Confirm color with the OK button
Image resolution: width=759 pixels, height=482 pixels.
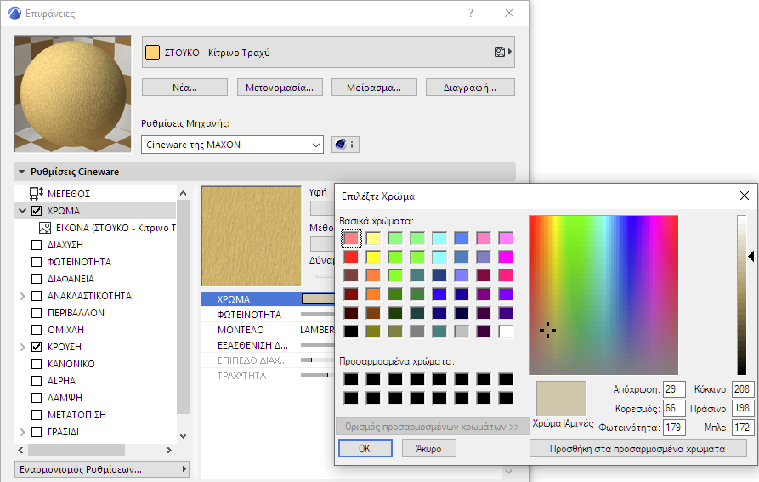(365, 449)
